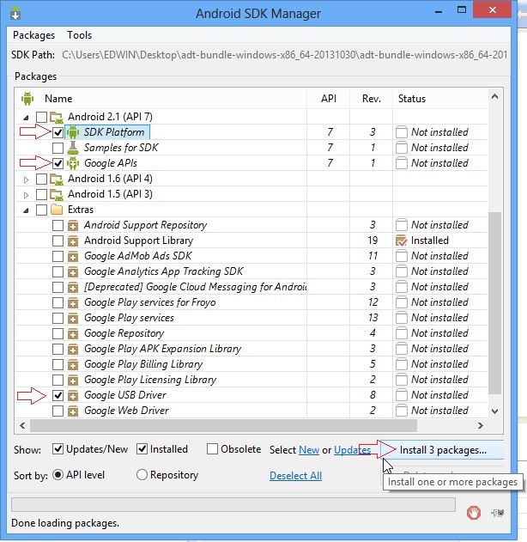Check the Extras group checkbox
527x542 pixels.
pos(41,210)
